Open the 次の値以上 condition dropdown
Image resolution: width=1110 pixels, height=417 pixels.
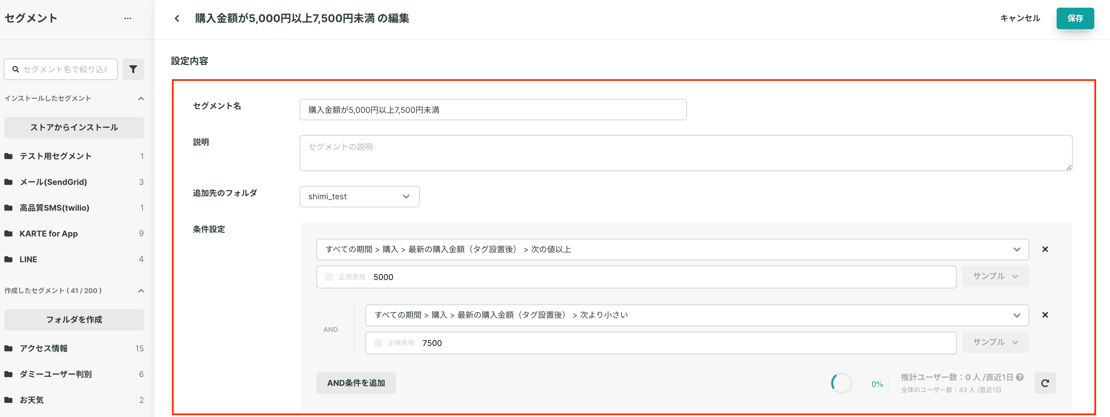pos(672,249)
